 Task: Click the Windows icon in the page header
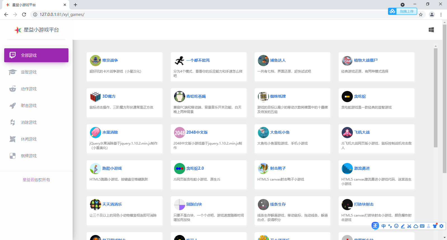pyautogui.click(x=431, y=30)
